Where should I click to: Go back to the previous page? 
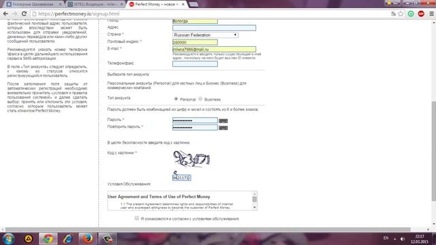[5, 14]
